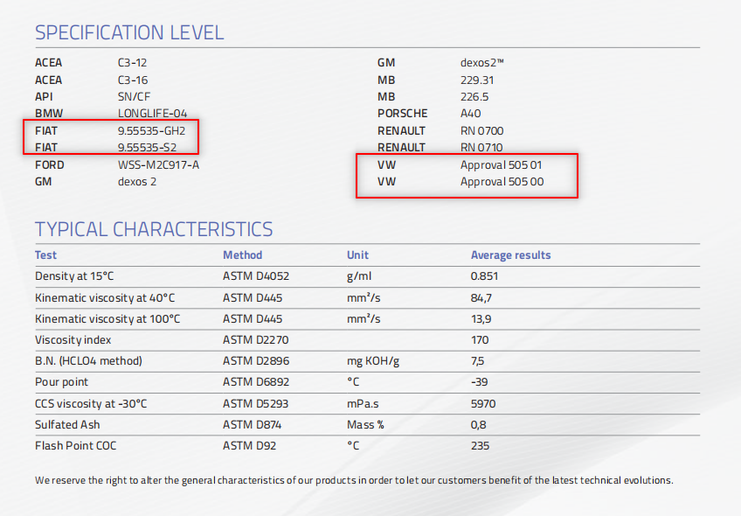Select the PORSCHE A40 specification
The width and height of the screenshot is (741, 516).
[x=470, y=114]
